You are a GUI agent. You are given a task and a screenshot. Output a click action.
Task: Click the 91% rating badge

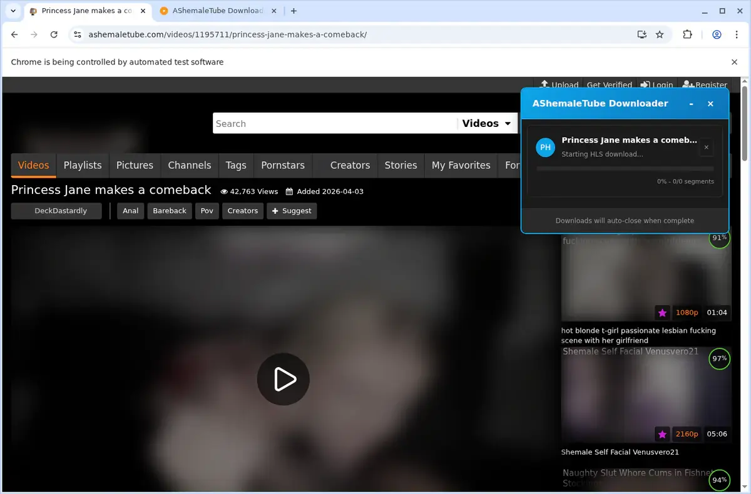(720, 238)
